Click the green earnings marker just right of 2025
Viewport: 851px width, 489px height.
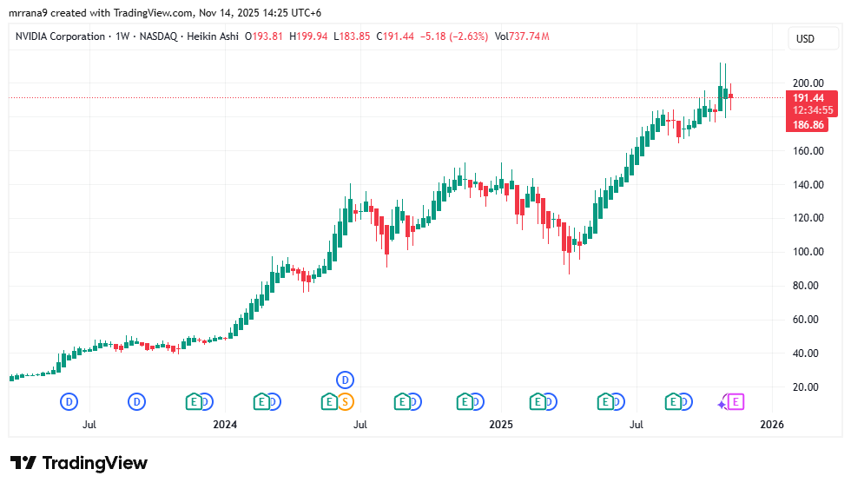click(538, 401)
